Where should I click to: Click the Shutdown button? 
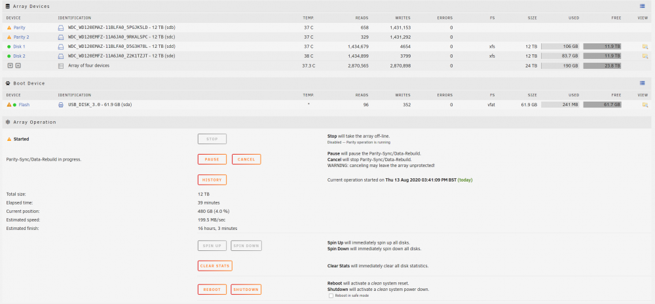pos(246,290)
